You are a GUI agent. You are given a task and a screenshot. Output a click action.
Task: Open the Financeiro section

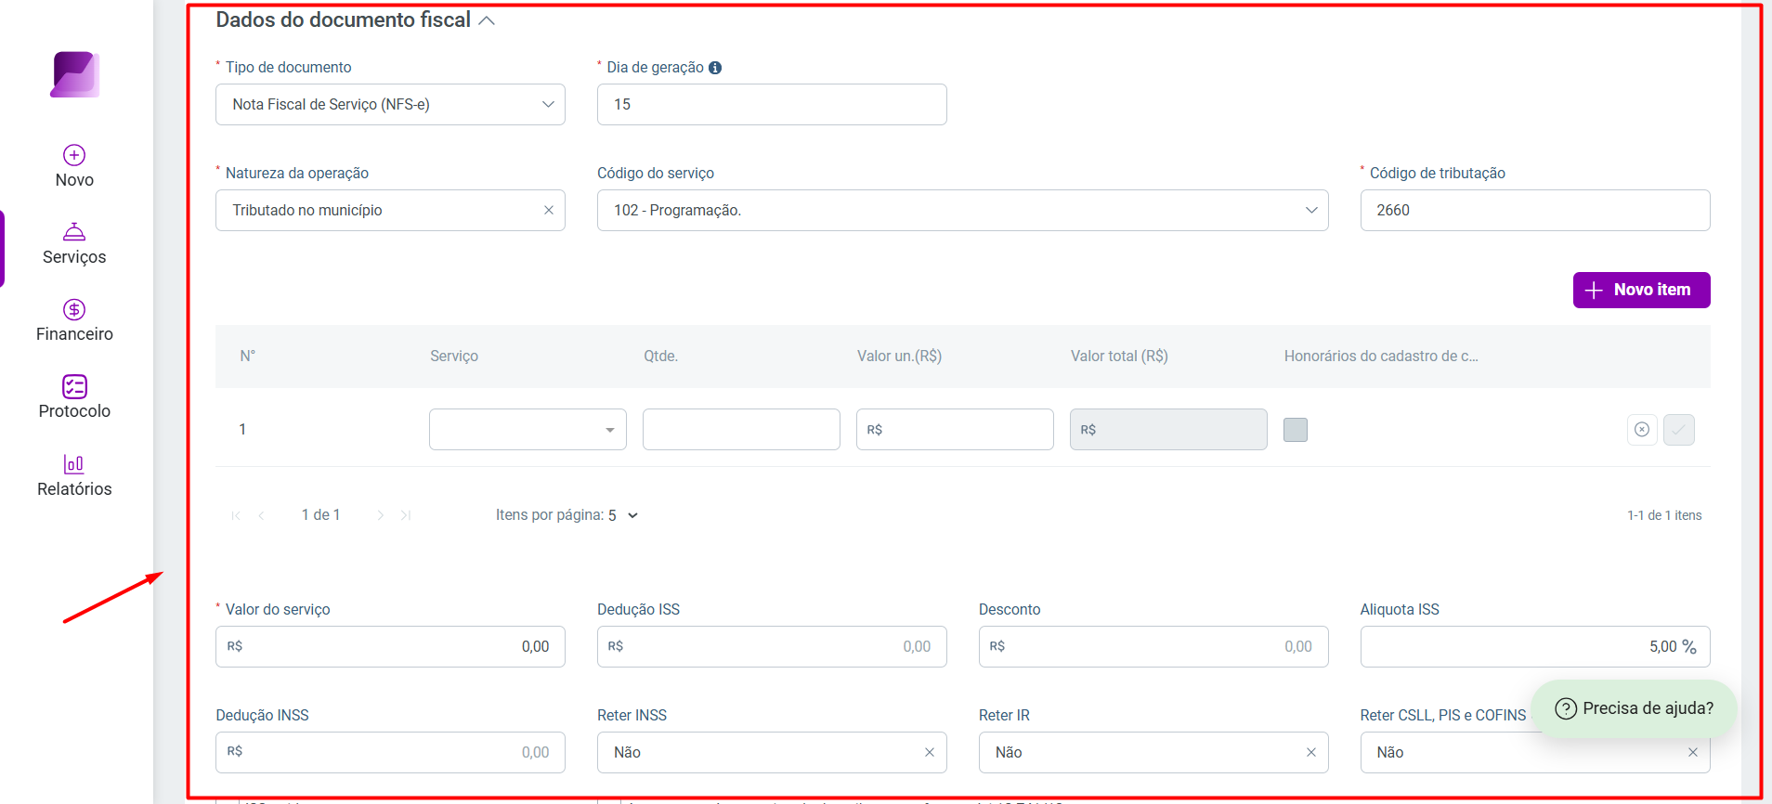tap(74, 321)
